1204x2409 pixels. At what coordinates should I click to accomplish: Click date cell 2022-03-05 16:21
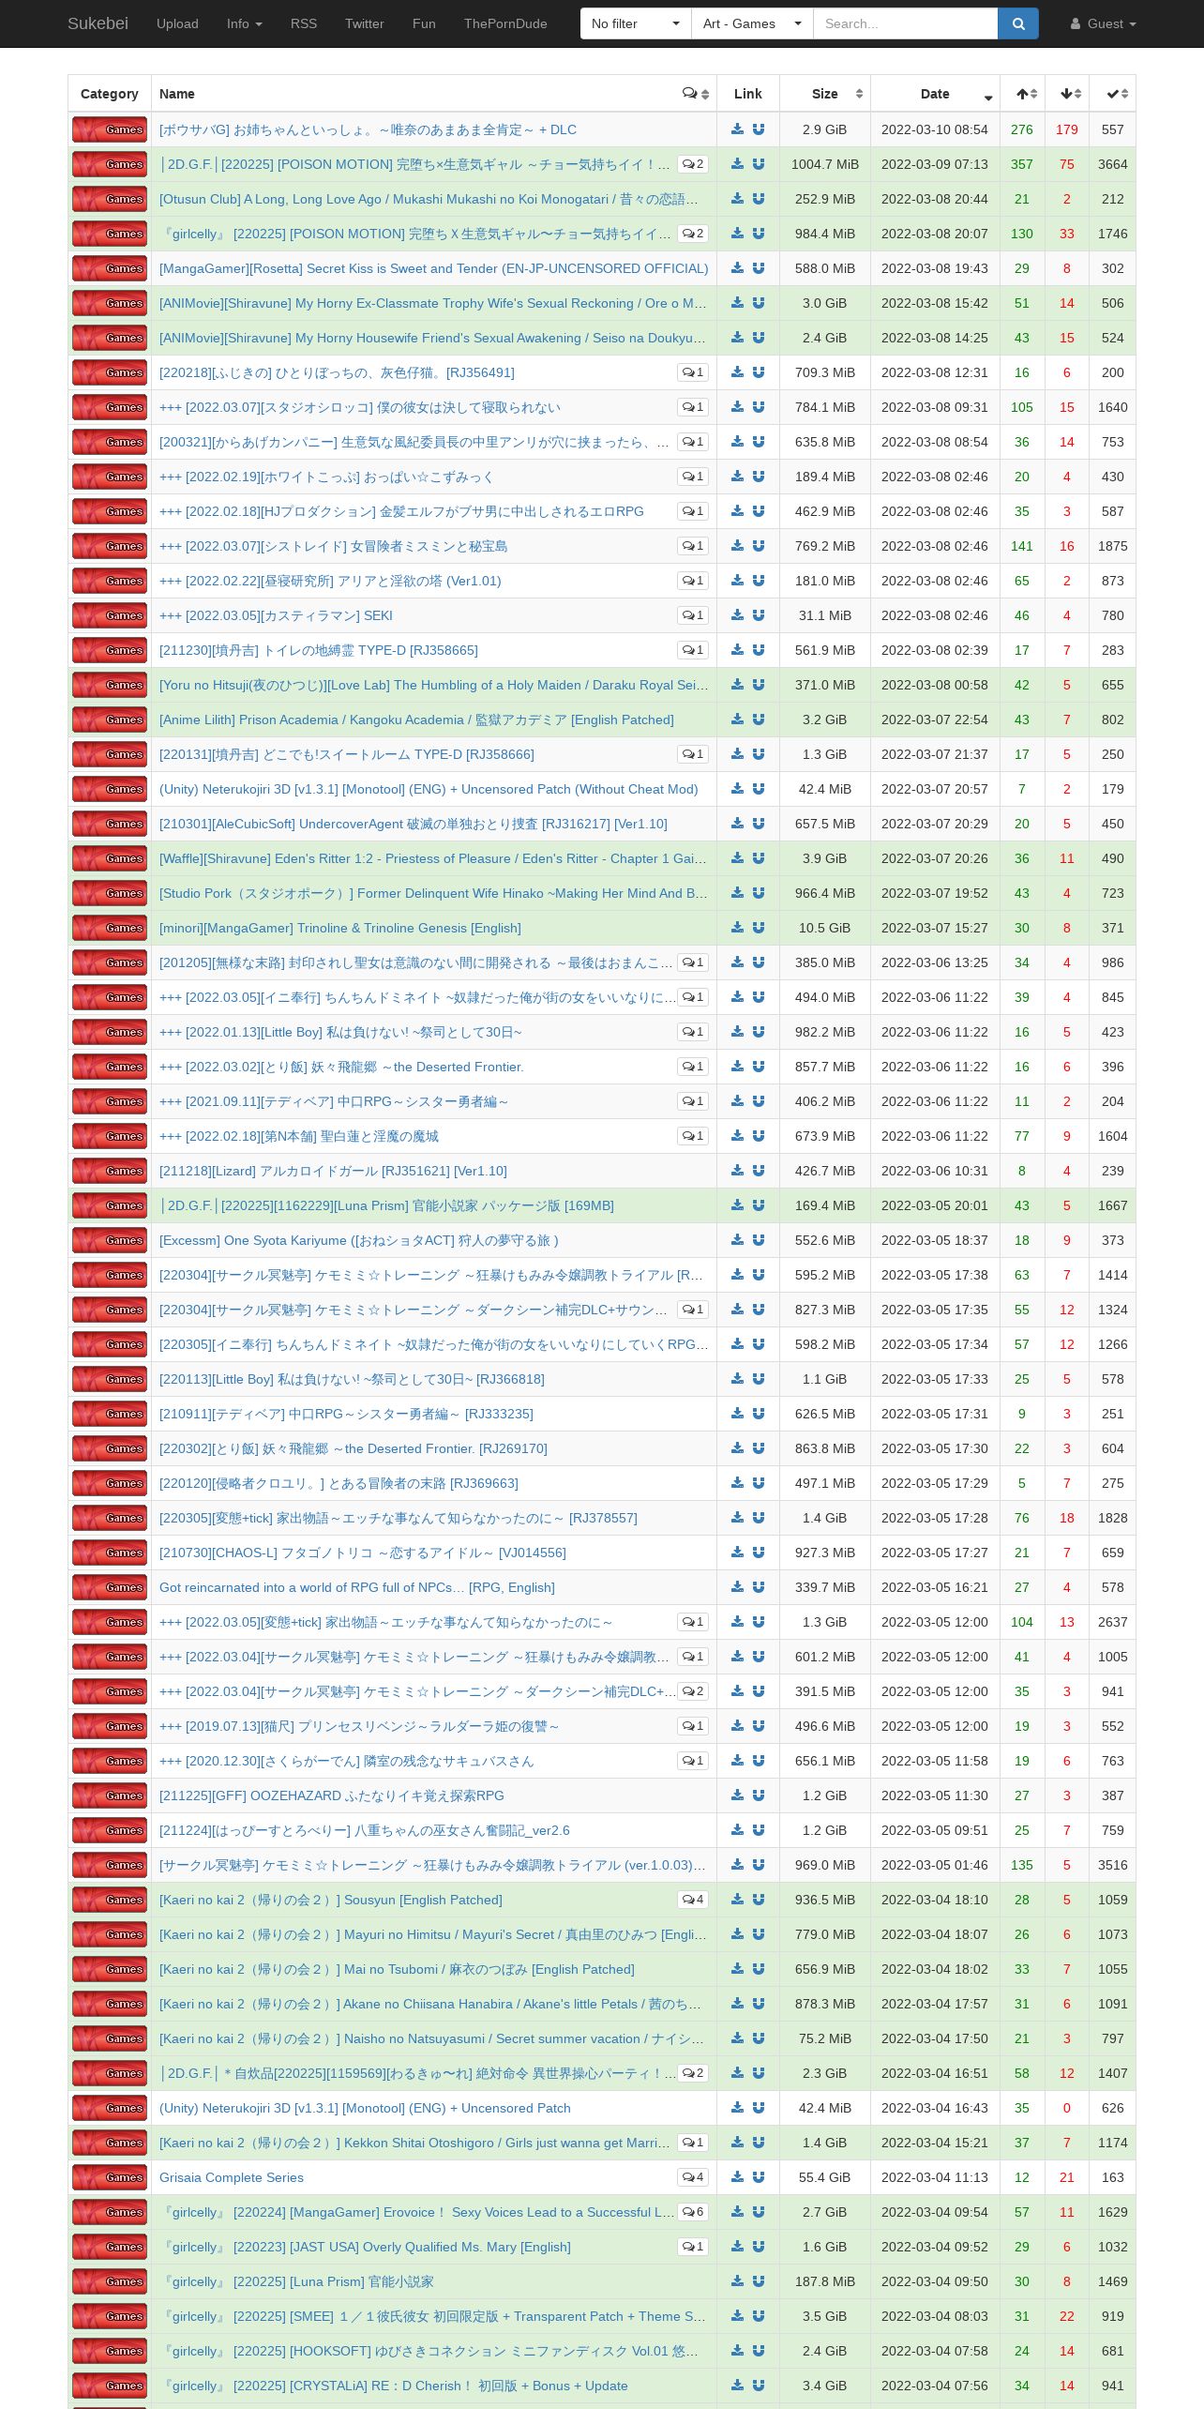[935, 1587]
